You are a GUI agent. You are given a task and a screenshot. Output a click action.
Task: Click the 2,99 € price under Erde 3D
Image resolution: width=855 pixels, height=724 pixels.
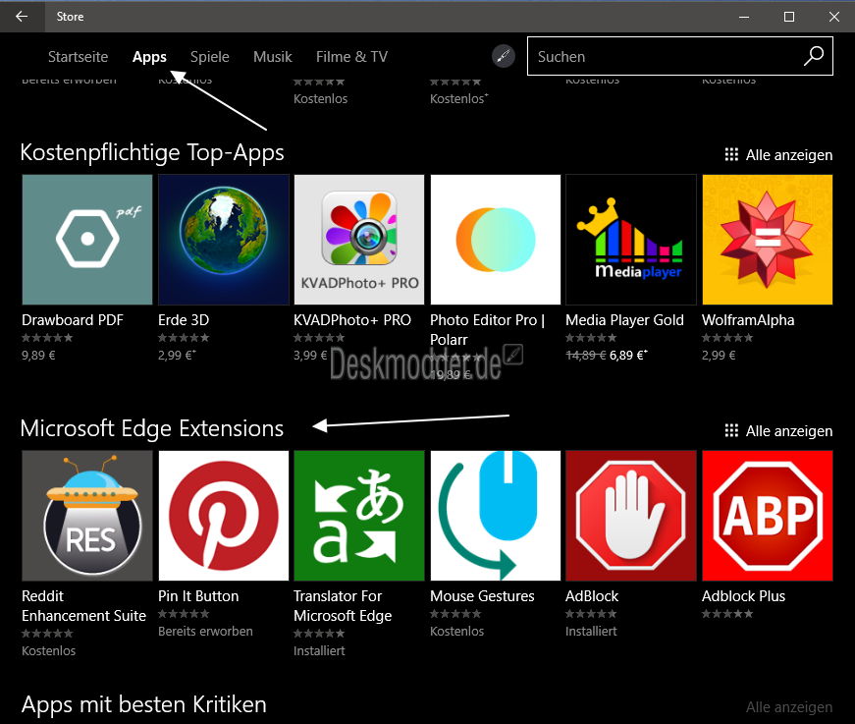(177, 356)
